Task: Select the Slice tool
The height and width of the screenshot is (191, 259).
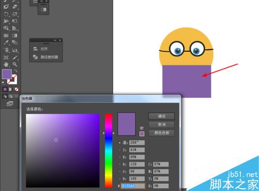Action: point(15,57)
